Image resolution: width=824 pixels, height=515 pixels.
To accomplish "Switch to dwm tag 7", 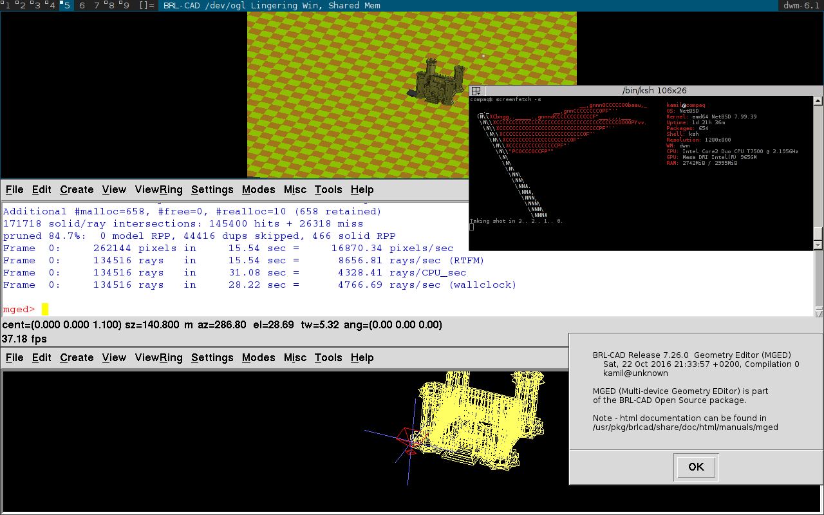I will (x=97, y=6).
